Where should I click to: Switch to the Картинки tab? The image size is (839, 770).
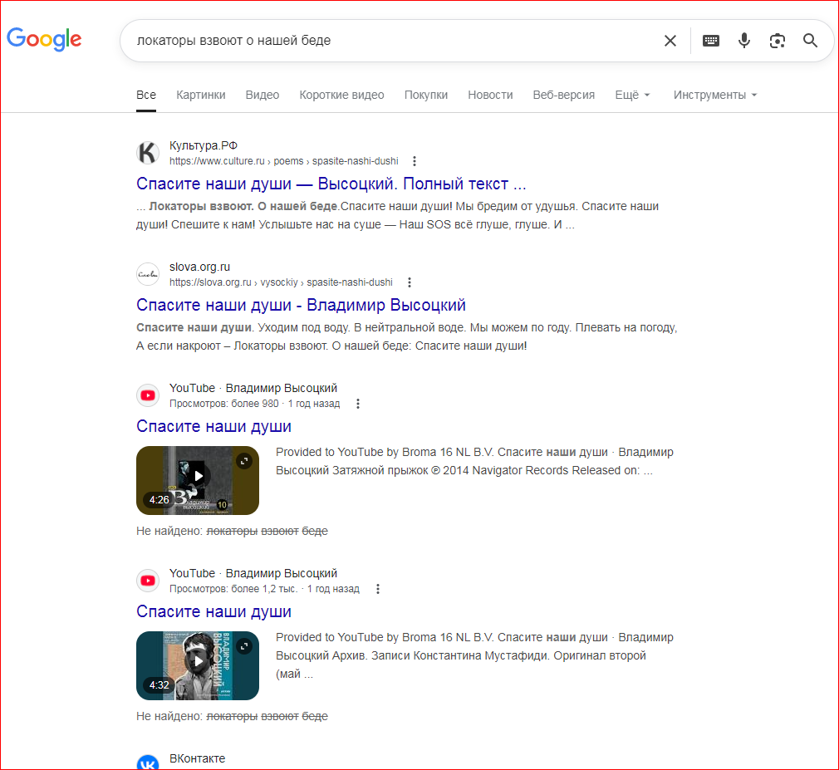tap(200, 95)
